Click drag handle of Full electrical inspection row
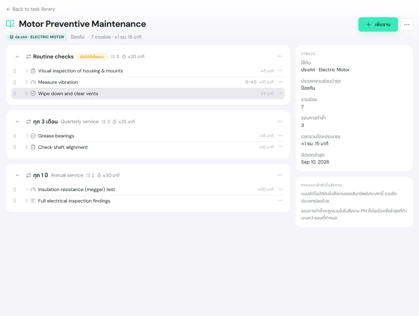The image size is (419, 316). coord(15,201)
